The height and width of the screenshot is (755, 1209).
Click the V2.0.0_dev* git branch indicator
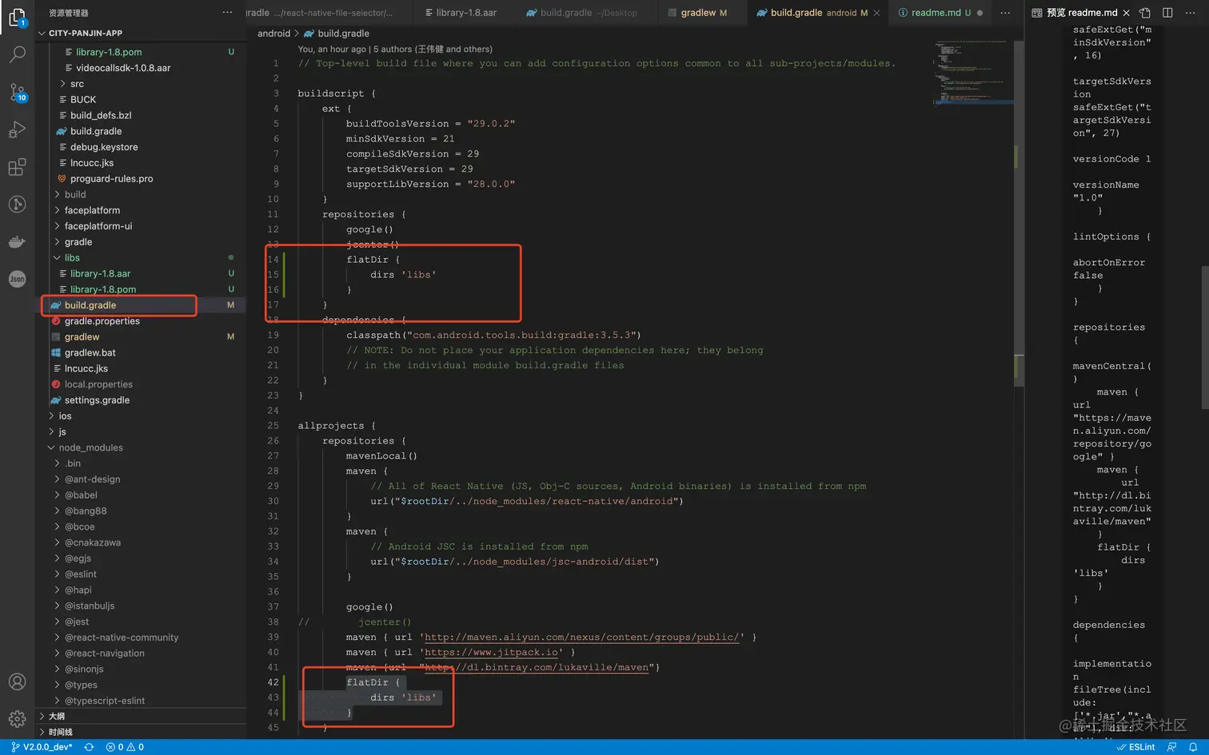[x=42, y=747]
